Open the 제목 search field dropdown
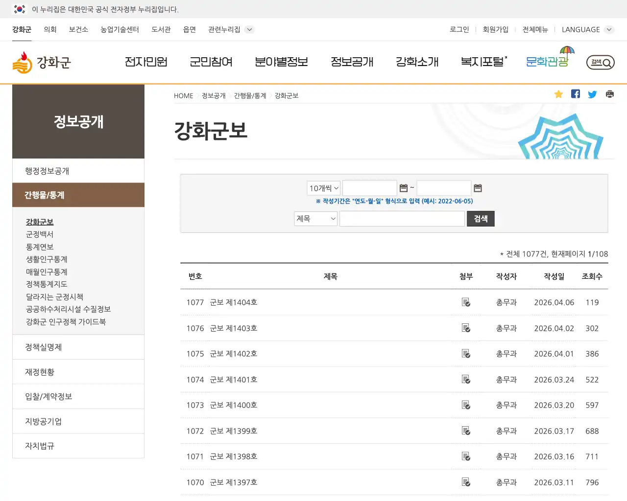The height and width of the screenshot is (501, 627). (x=315, y=218)
